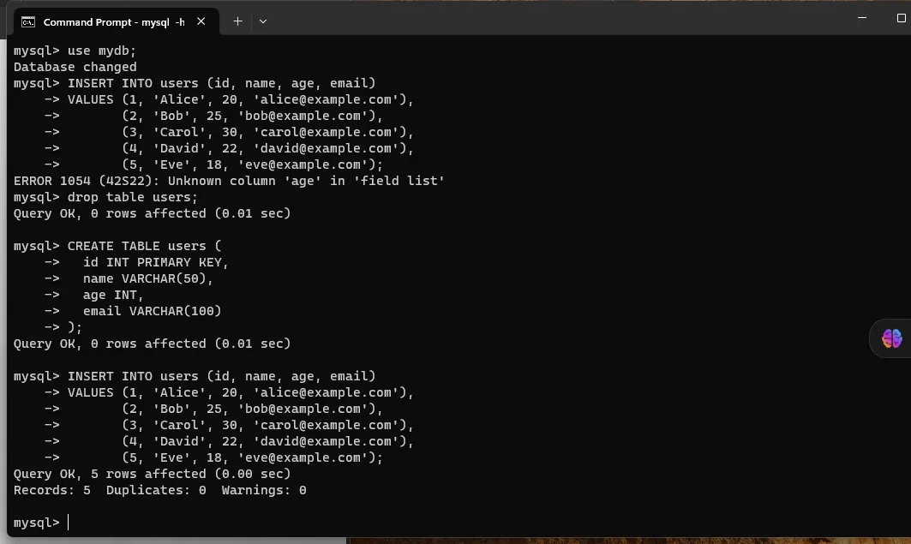Click the 'Database changed' output line
Viewport: 911px width, 544px height.
coord(75,67)
